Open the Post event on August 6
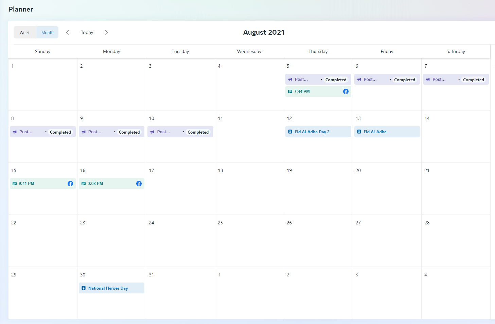Viewport: 495px width, 324px height. (387, 80)
